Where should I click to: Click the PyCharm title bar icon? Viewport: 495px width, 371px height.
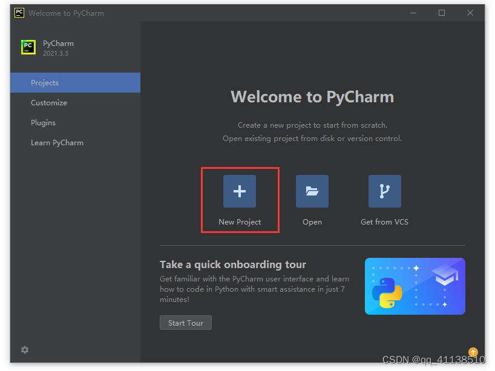(x=19, y=13)
